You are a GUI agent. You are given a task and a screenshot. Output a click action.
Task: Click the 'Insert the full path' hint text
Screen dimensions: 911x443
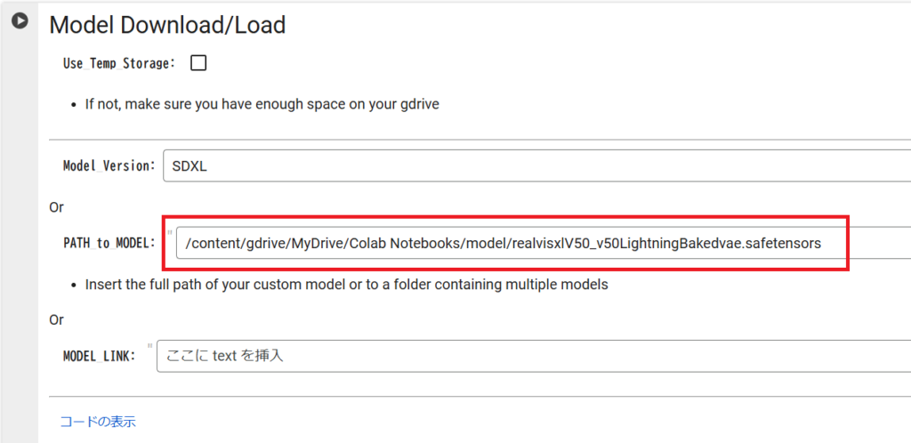tap(346, 285)
